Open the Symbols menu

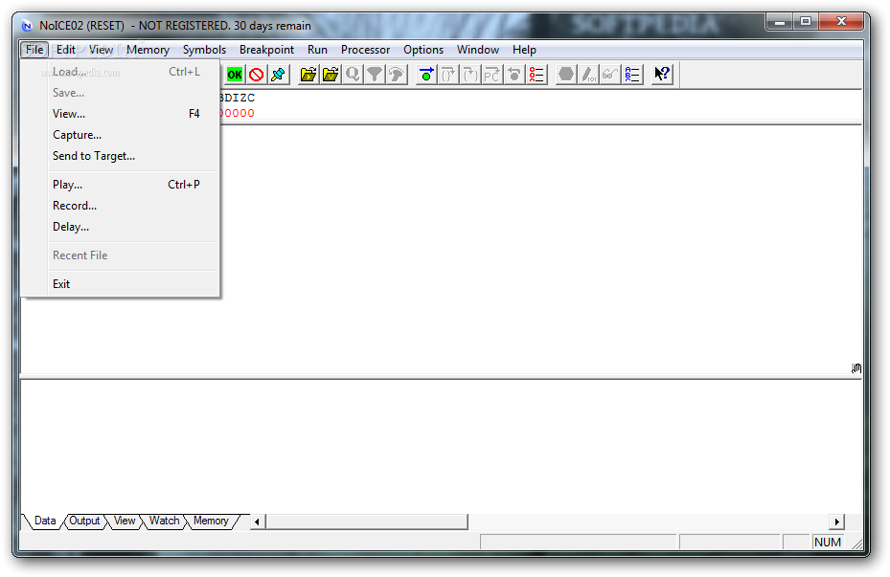204,50
